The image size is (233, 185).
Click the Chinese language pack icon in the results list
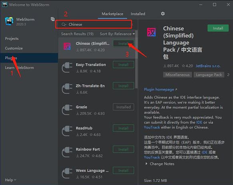(67, 46)
